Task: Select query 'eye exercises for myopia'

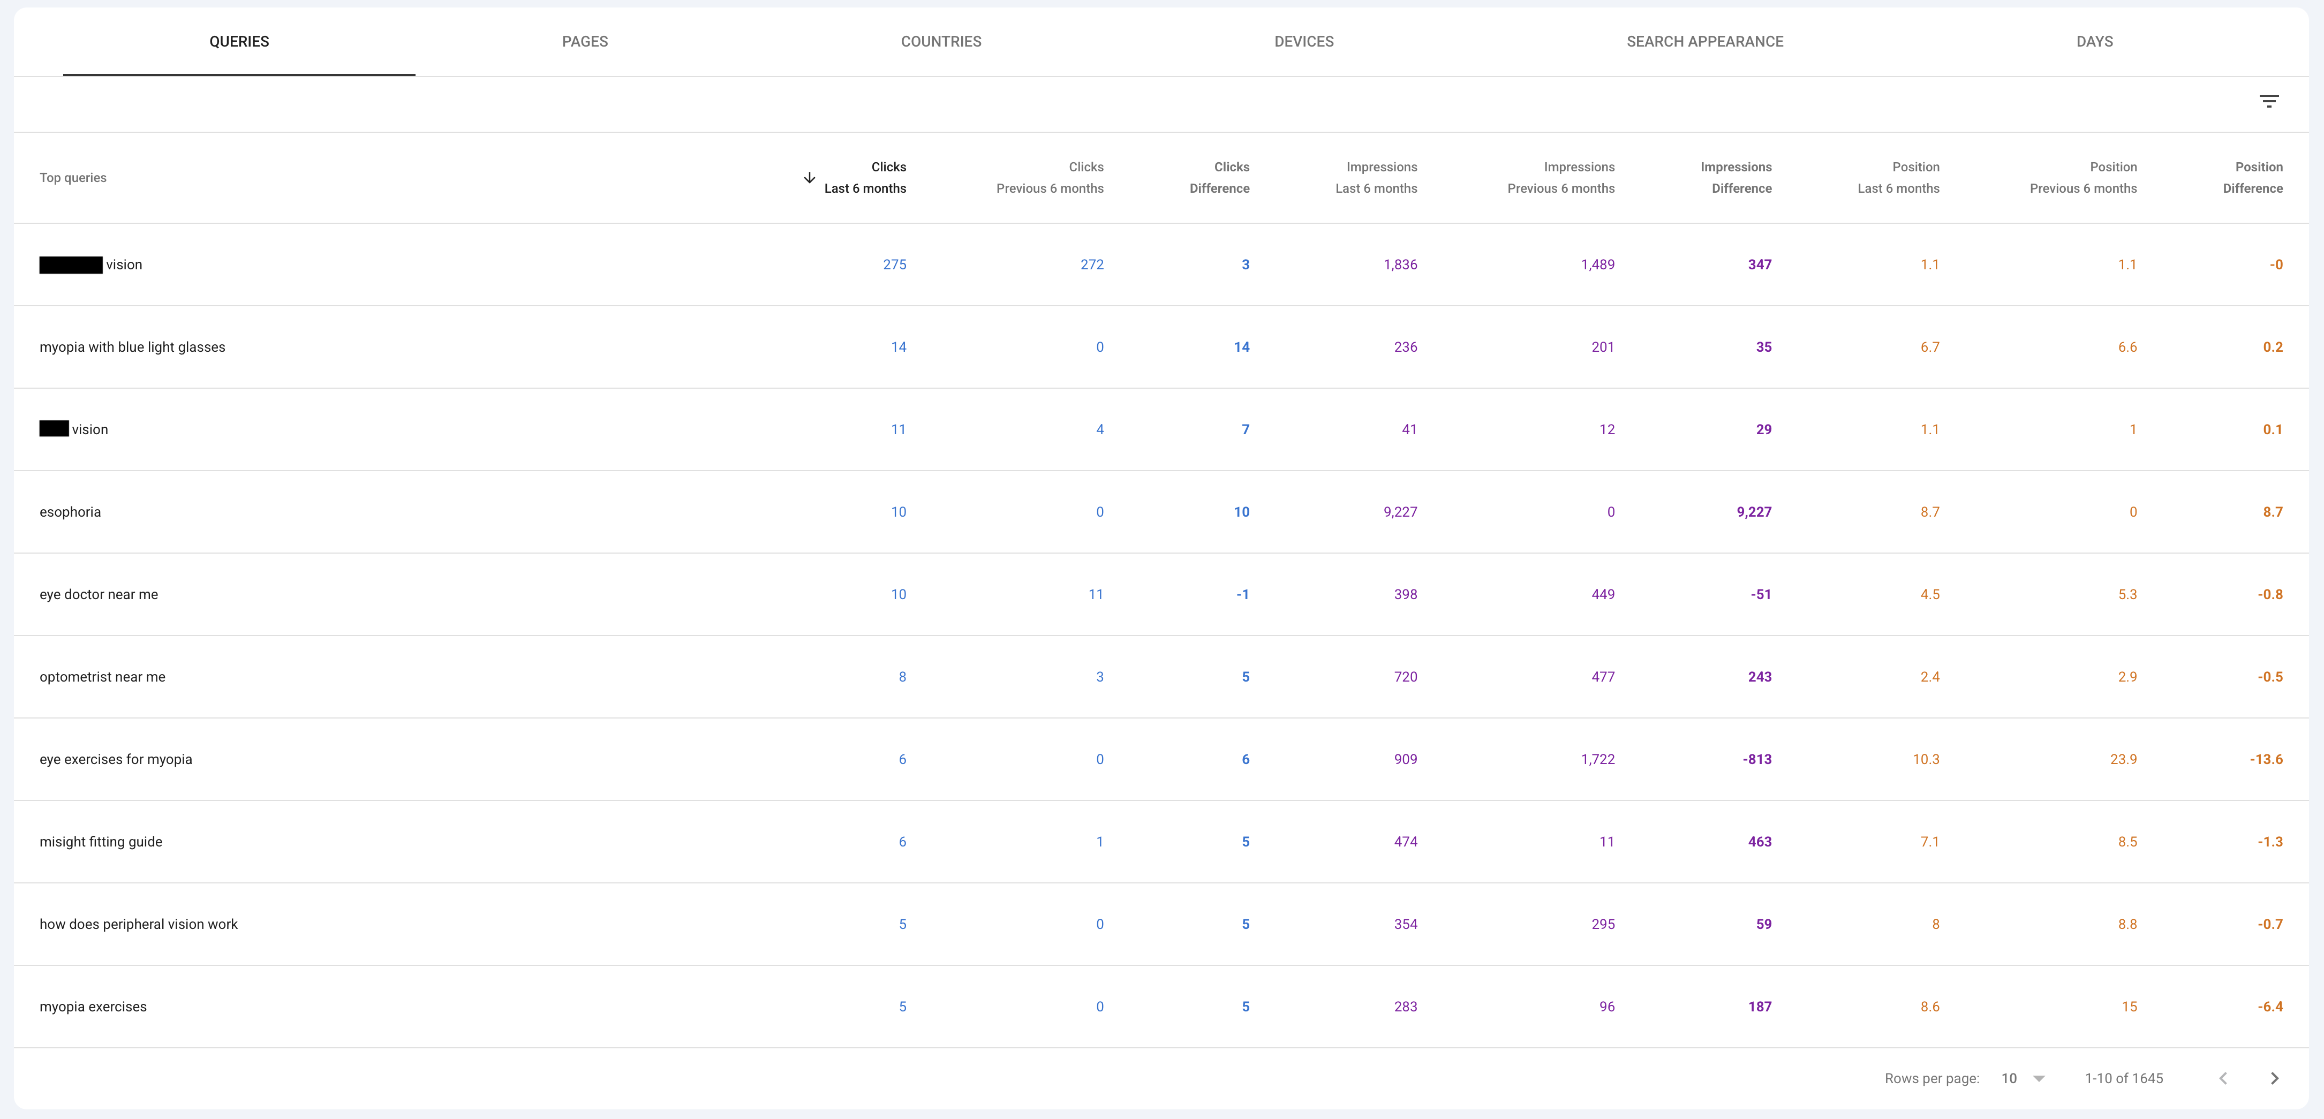Action: click(116, 759)
